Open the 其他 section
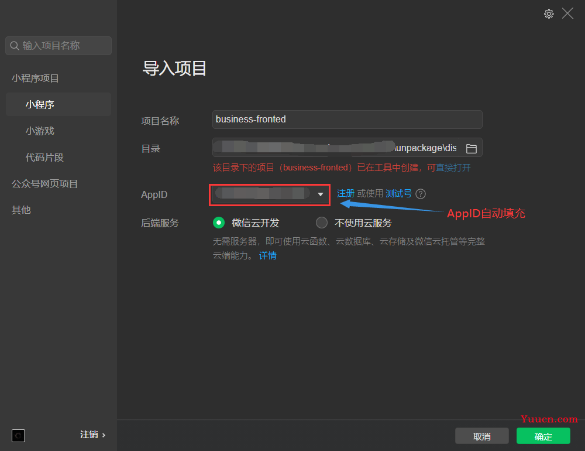 click(x=21, y=210)
